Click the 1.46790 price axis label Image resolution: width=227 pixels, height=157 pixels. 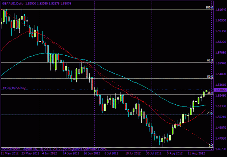click(220, 149)
